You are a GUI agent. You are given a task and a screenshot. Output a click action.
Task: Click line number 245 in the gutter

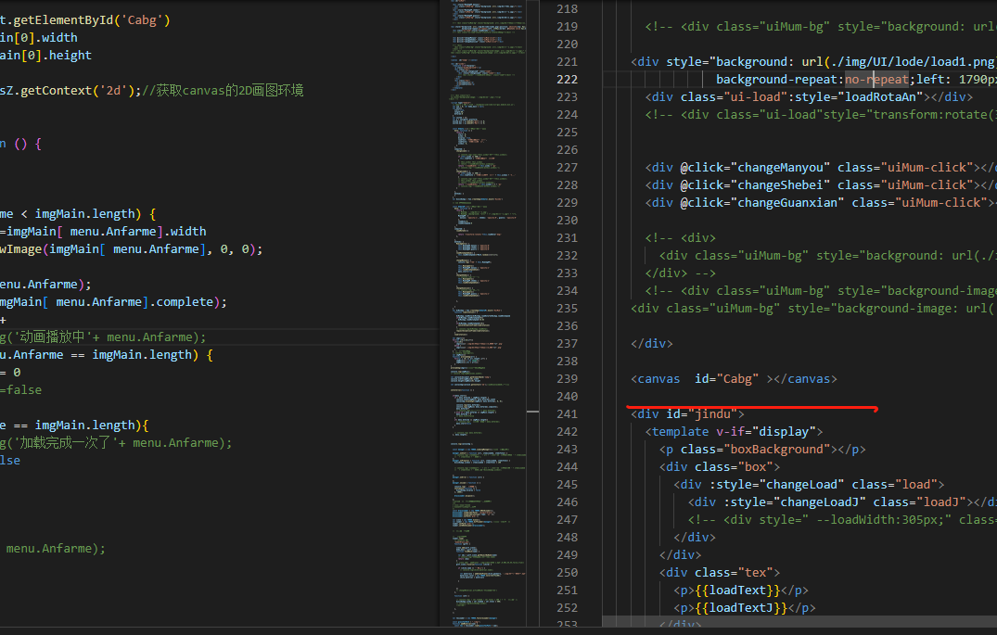(568, 484)
